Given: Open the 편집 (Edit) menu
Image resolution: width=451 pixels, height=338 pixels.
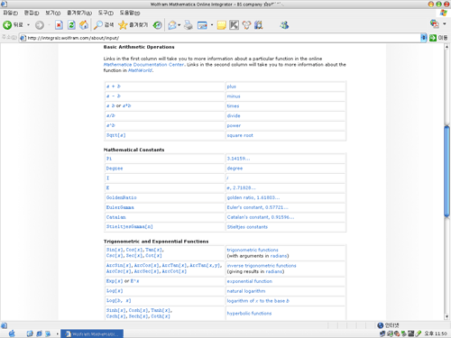Looking at the screenshot, I should pos(32,13).
